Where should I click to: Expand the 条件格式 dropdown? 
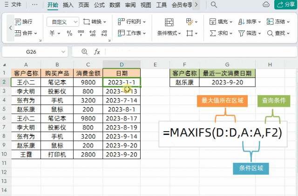169,33
